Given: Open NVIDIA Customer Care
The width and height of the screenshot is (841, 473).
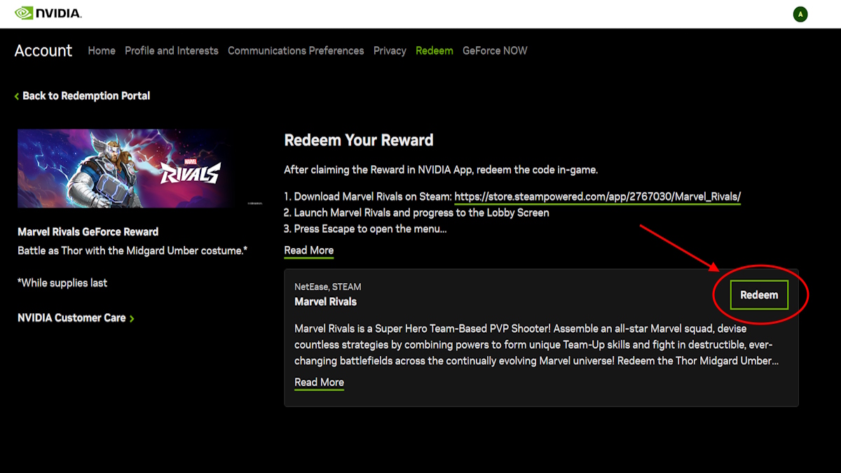Looking at the screenshot, I should 71,317.
